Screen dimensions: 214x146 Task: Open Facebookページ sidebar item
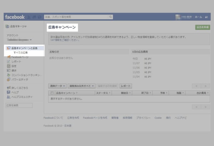(x=18, y=57)
